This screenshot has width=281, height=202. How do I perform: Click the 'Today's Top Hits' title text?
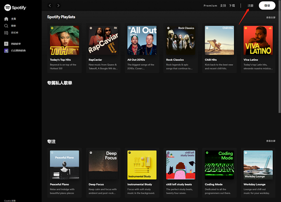[x=60, y=60]
